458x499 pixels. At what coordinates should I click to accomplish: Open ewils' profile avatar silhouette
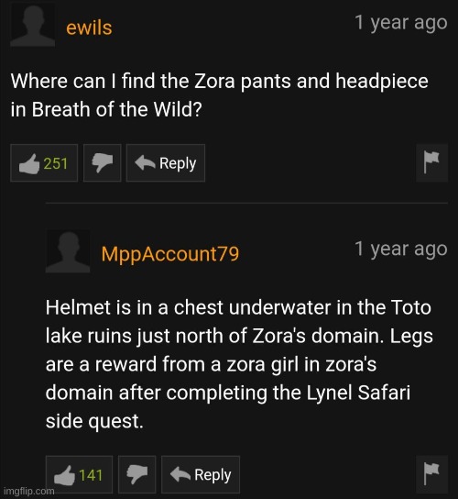32,25
